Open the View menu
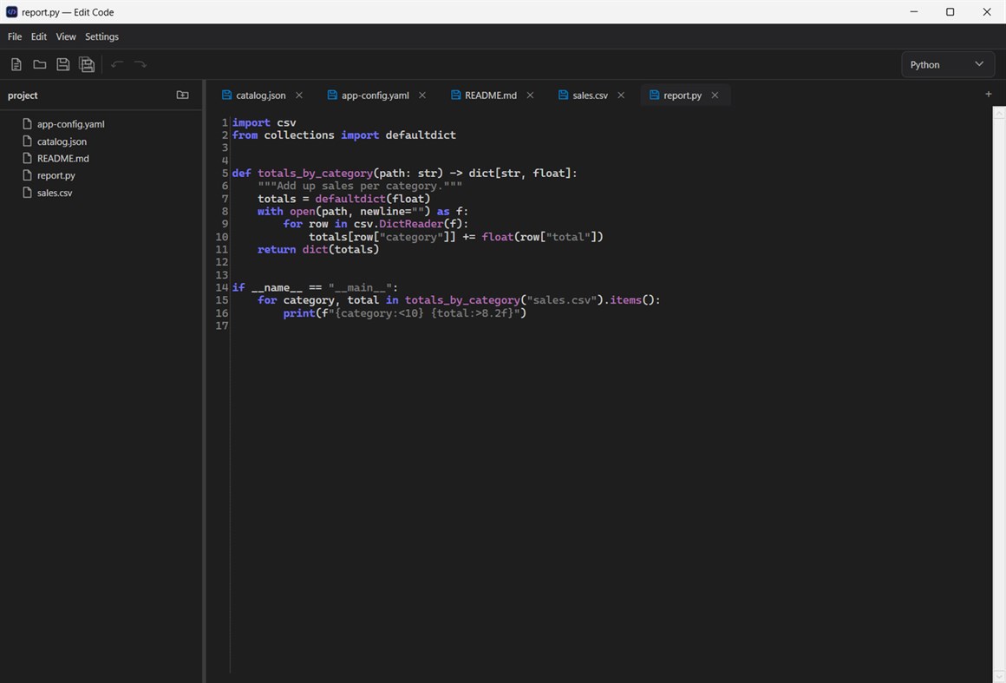The width and height of the screenshot is (1006, 683). click(65, 36)
